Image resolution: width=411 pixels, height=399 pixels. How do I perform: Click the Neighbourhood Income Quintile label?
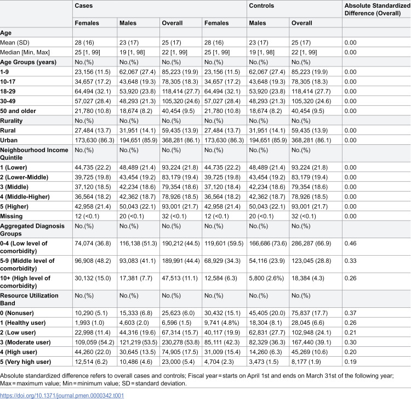tap(34, 154)
